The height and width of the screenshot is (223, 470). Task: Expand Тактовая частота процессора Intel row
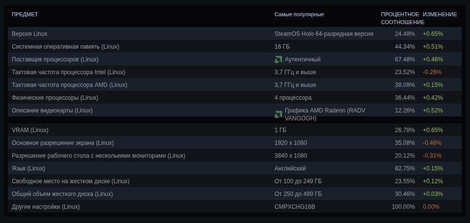click(x=68, y=72)
